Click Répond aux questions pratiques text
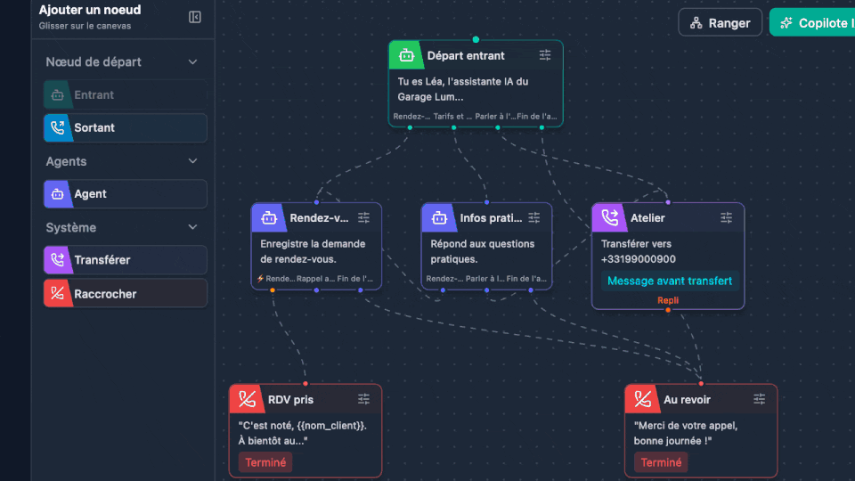The width and height of the screenshot is (855, 481). click(x=483, y=251)
